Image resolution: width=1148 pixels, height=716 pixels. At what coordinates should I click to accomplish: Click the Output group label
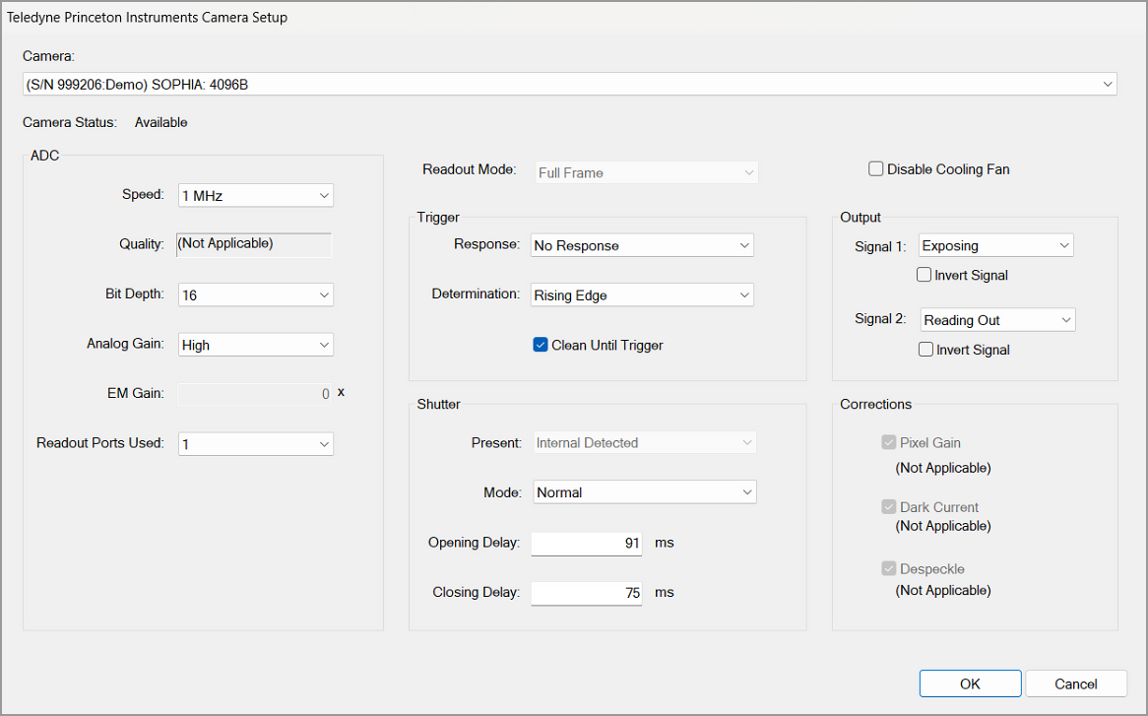click(x=861, y=218)
